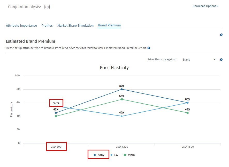Screen dimensions: 229x167
Task: Click help icon after Estimated Brand Premium Report text
Action: tap(149, 48)
